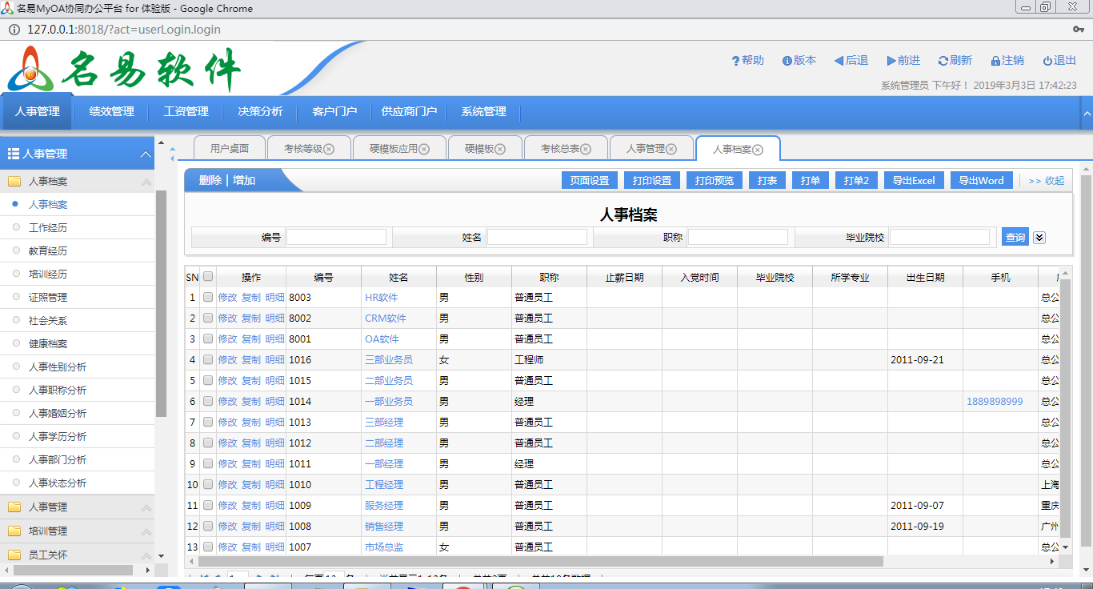
Task: Go forward with the 前进 arrow
Action: 903,61
